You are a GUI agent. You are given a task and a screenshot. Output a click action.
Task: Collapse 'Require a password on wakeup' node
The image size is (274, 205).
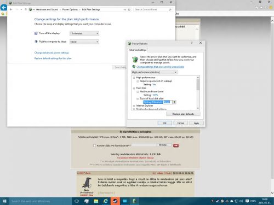(138, 81)
